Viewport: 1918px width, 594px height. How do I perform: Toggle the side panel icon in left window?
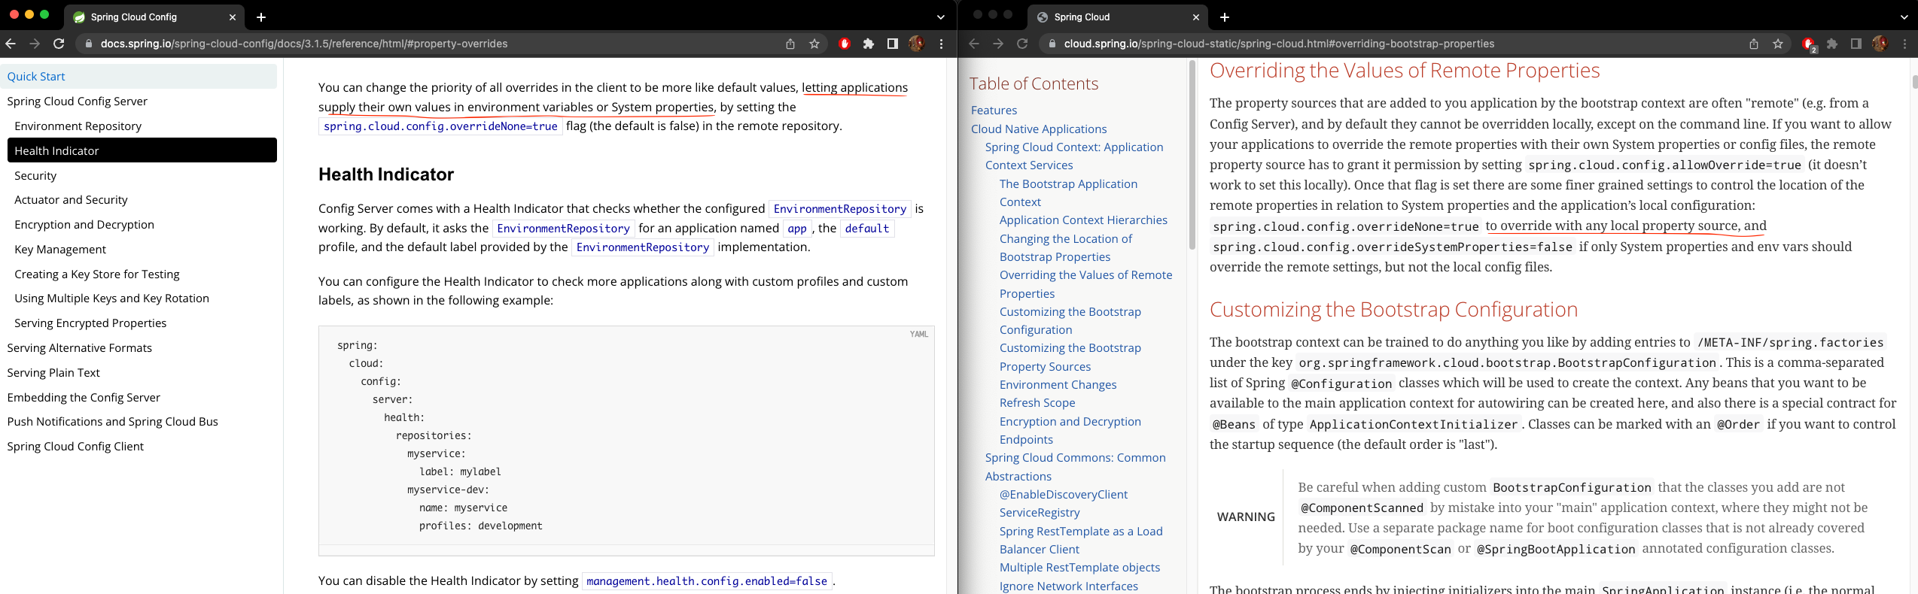pyautogui.click(x=893, y=44)
